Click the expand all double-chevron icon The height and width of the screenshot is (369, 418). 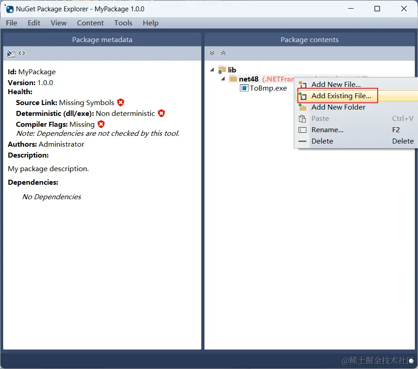212,53
